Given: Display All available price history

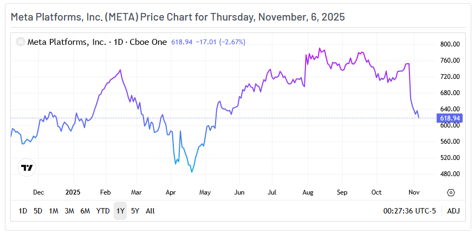Looking at the screenshot, I should pos(150,211).
